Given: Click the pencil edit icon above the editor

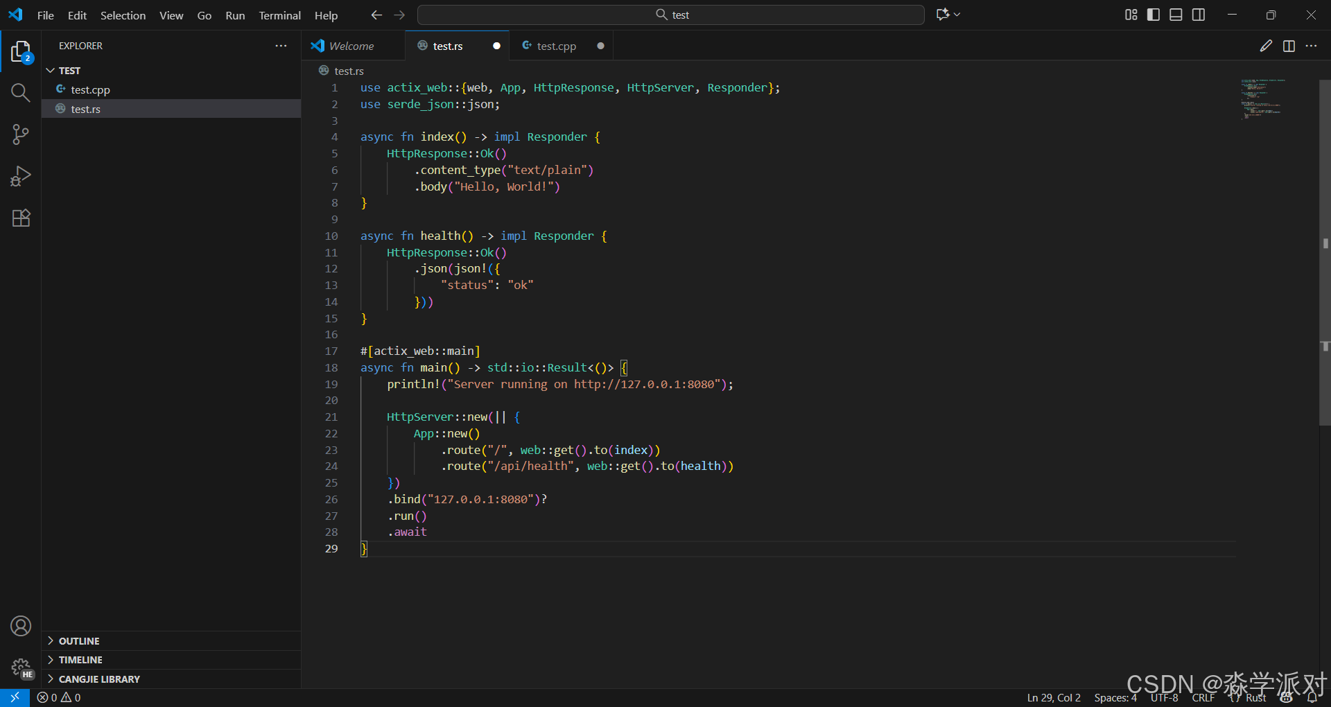Looking at the screenshot, I should [x=1266, y=46].
